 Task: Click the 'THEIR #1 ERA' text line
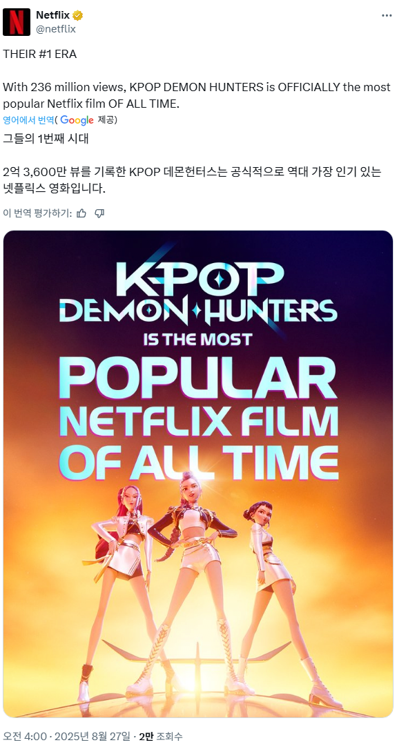[x=40, y=54]
